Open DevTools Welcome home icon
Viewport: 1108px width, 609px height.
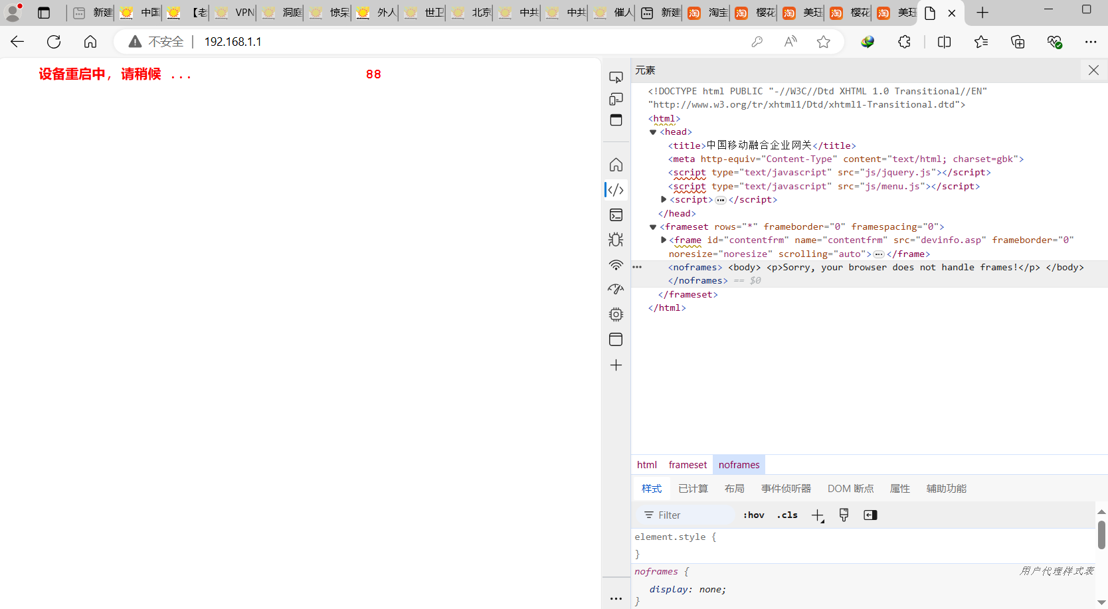click(x=616, y=164)
